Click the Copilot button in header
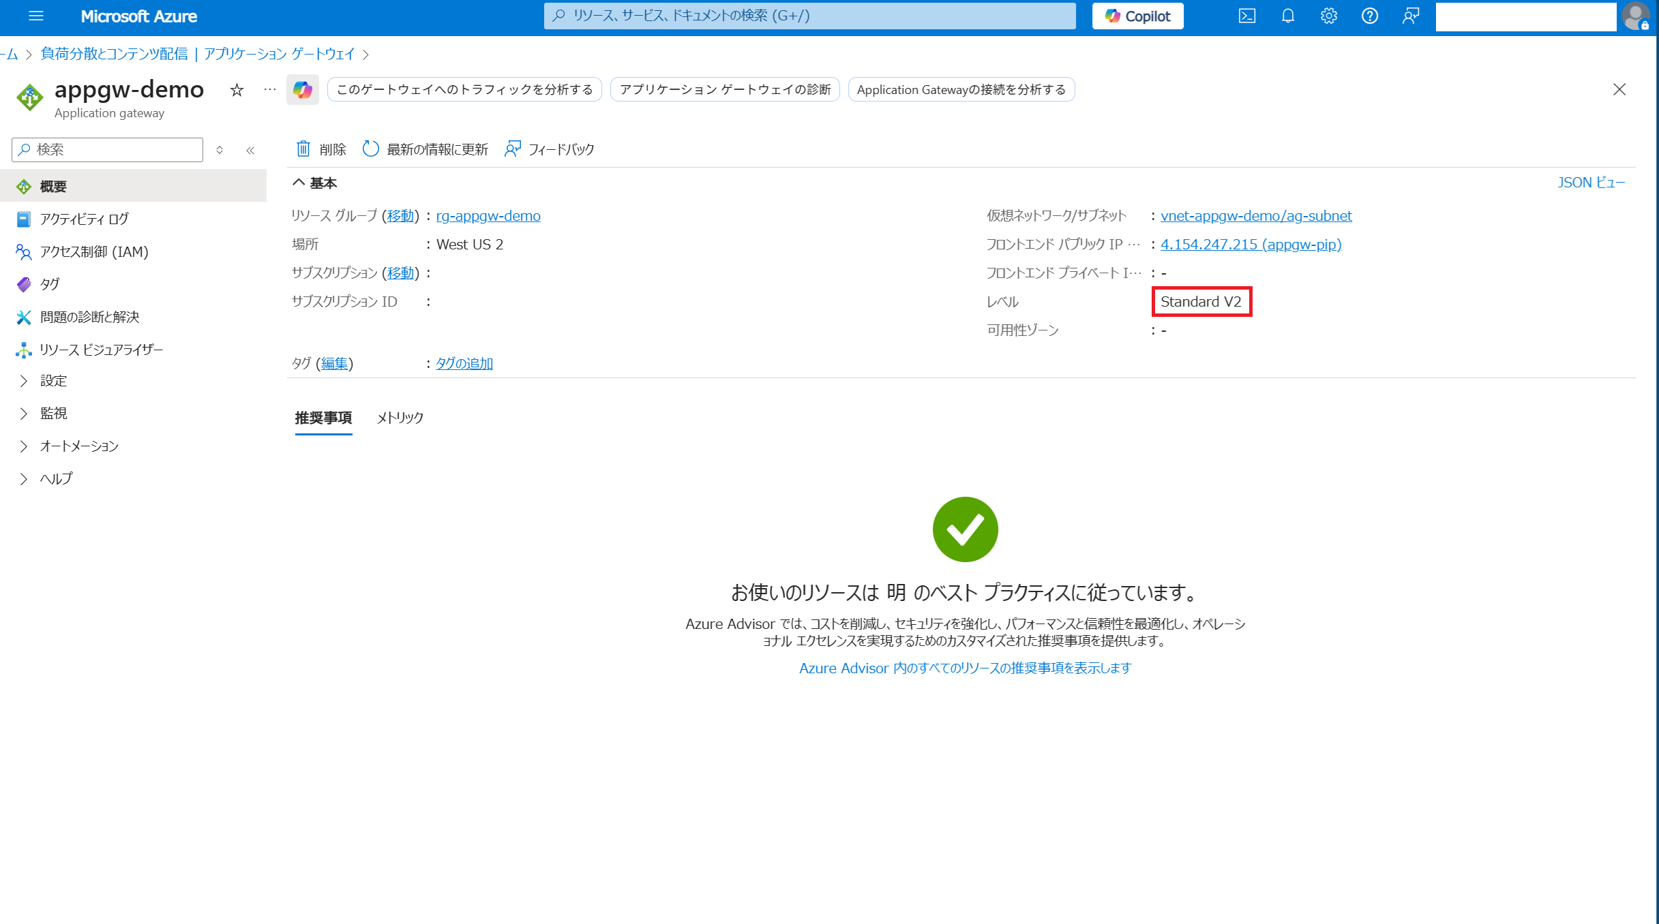 tap(1137, 16)
